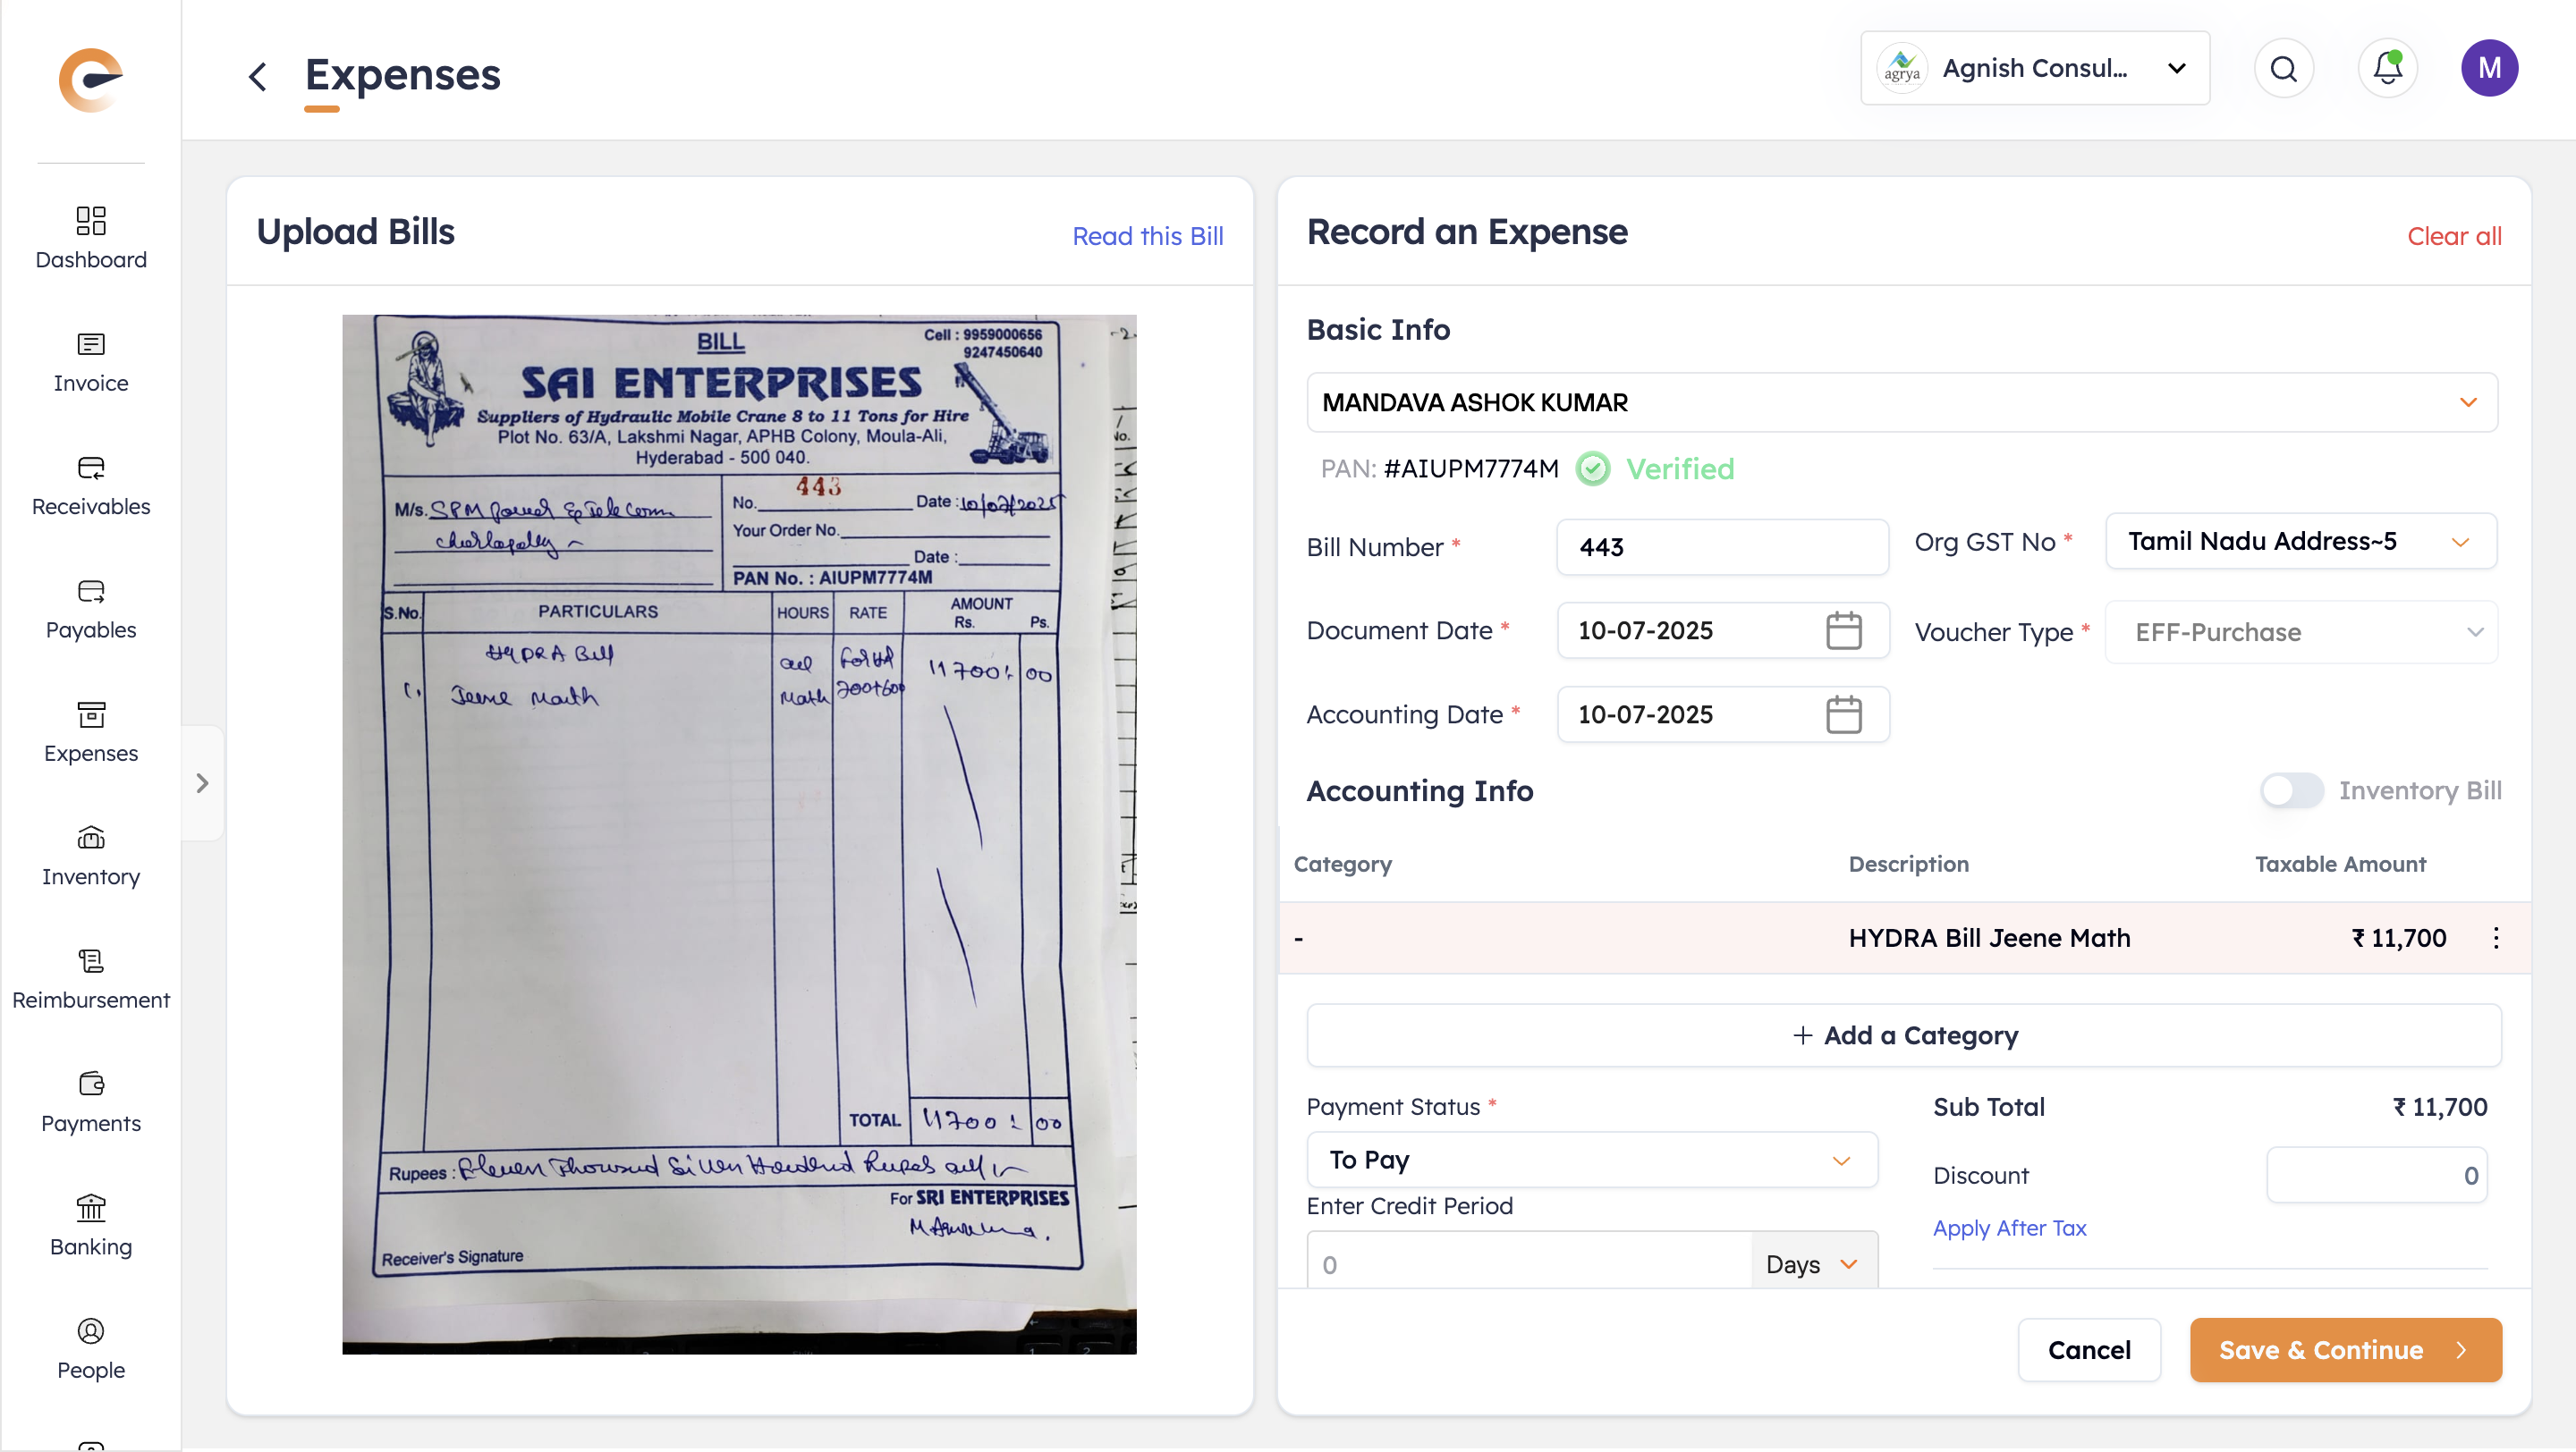Image resolution: width=2576 pixels, height=1452 pixels.
Task: Open Org GST No dropdown
Action: 2300,542
